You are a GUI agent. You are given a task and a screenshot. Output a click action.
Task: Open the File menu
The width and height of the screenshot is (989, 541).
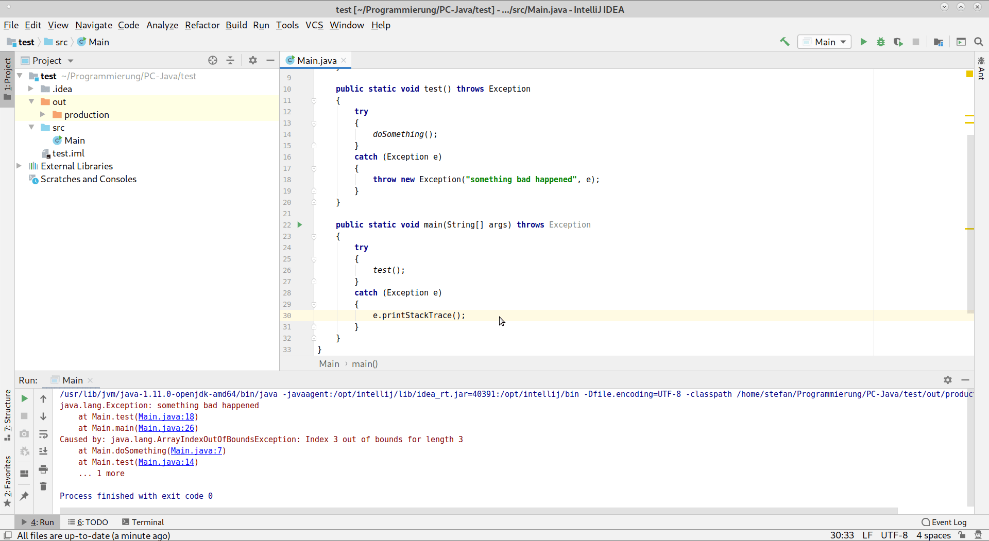click(11, 25)
